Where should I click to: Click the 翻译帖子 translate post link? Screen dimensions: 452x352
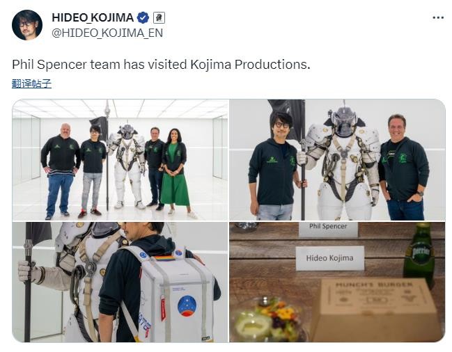tap(32, 83)
